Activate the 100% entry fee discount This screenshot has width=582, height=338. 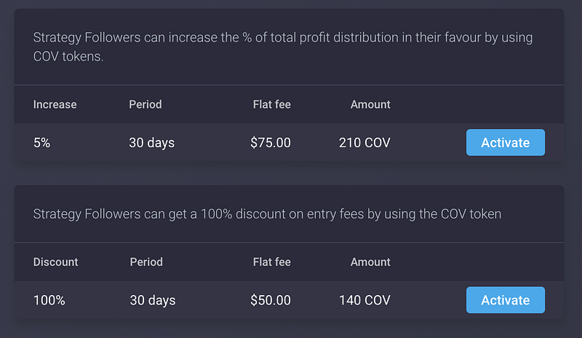506,300
